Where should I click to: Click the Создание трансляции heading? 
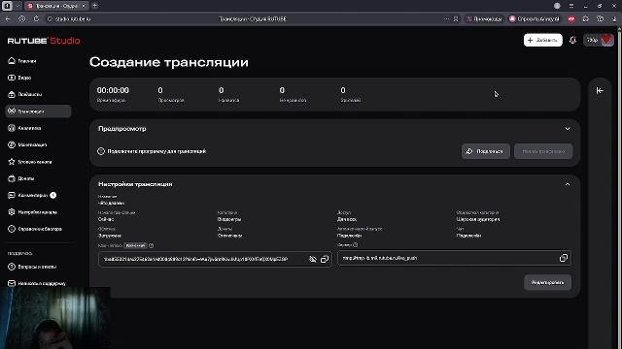(169, 62)
